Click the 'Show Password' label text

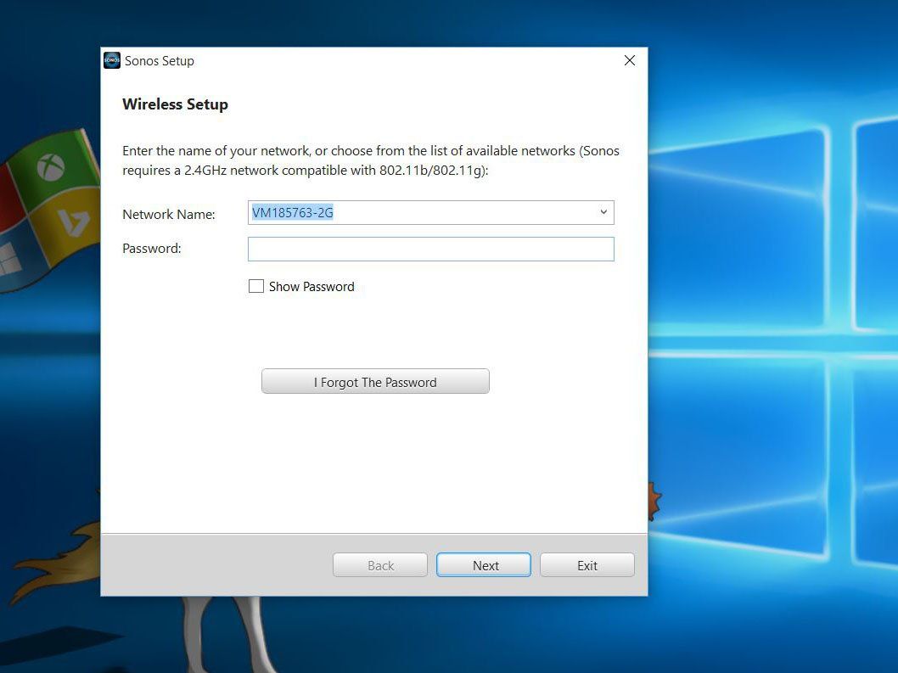(x=311, y=286)
